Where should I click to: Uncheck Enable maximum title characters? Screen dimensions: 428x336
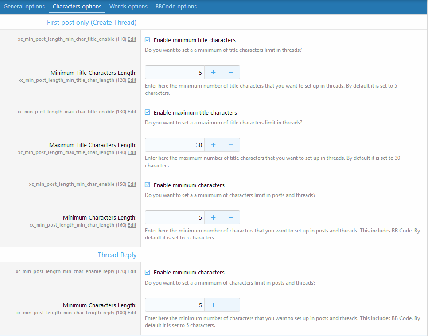click(x=148, y=113)
